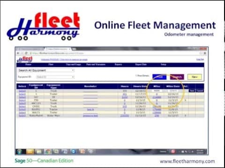The height and width of the screenshot is (168, 225).
Task: Click the blue Print button
Action: 159,77
